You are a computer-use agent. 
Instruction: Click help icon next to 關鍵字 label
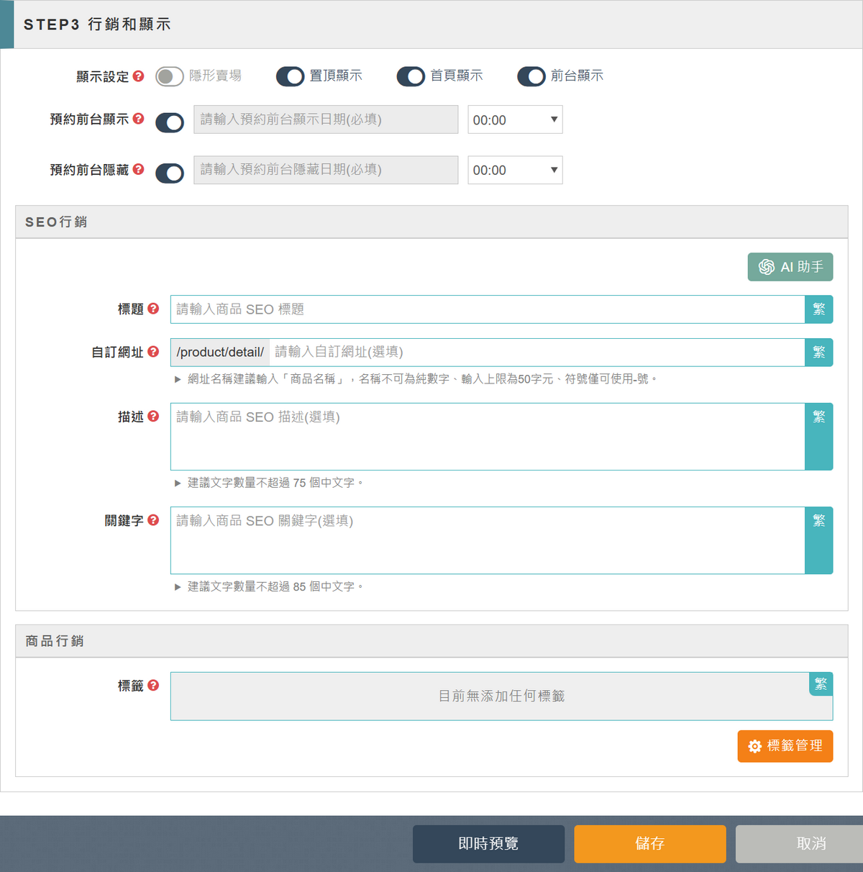(x=153, y=520)
